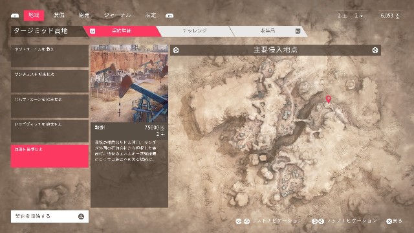Screen dimensions: 414x233
Task: Select the ドラゴヴィッチ rescue contract entry
Action: 50,131
